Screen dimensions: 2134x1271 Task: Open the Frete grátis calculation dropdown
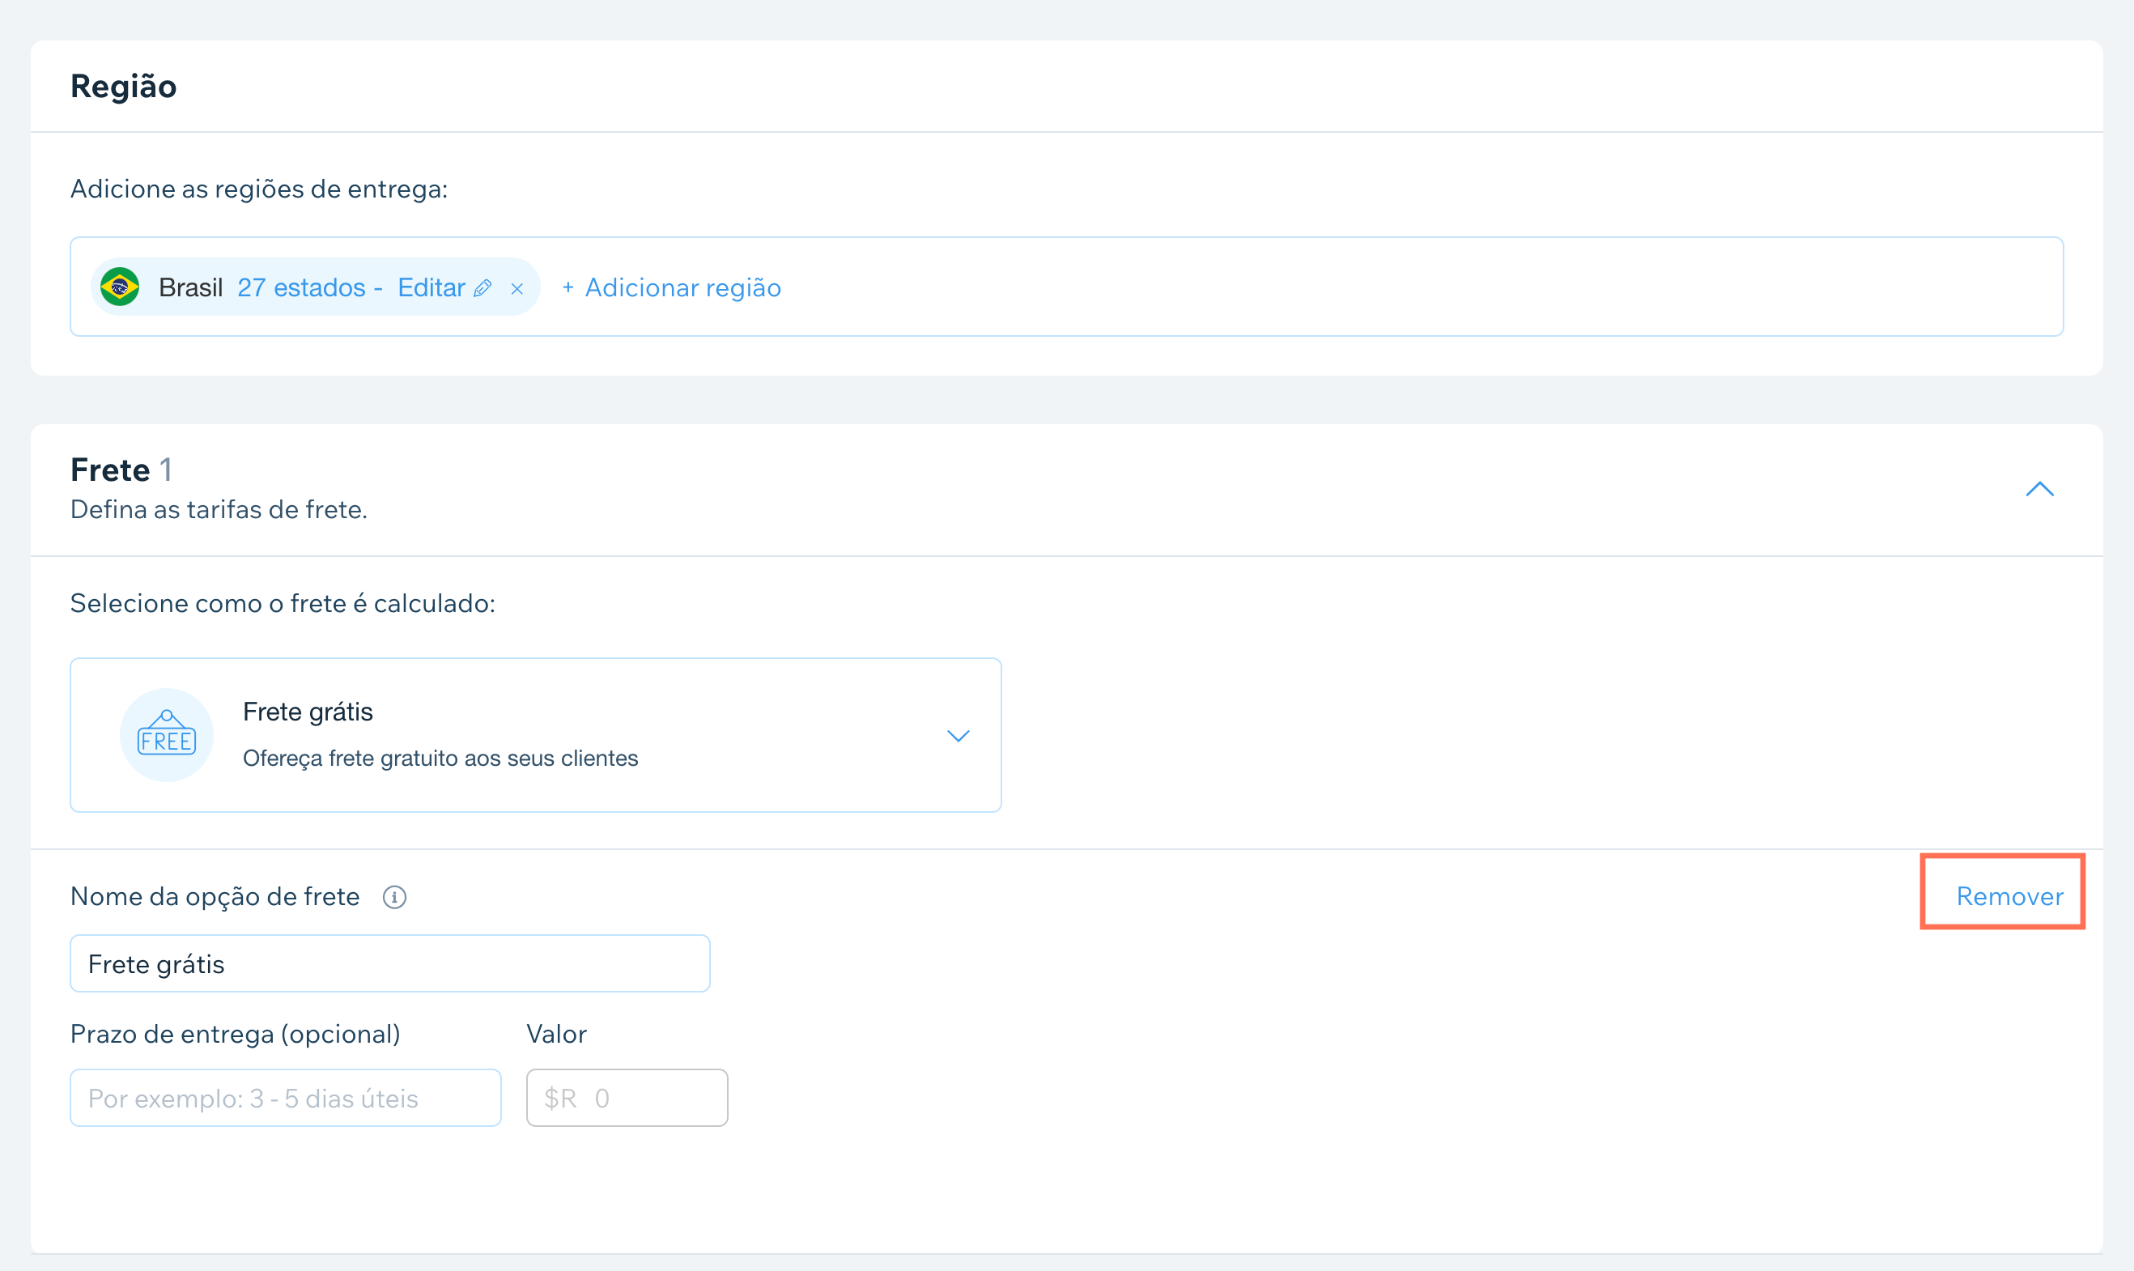536,735
